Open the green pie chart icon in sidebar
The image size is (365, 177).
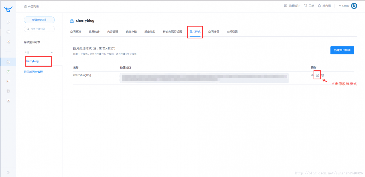tap(8, 71)
